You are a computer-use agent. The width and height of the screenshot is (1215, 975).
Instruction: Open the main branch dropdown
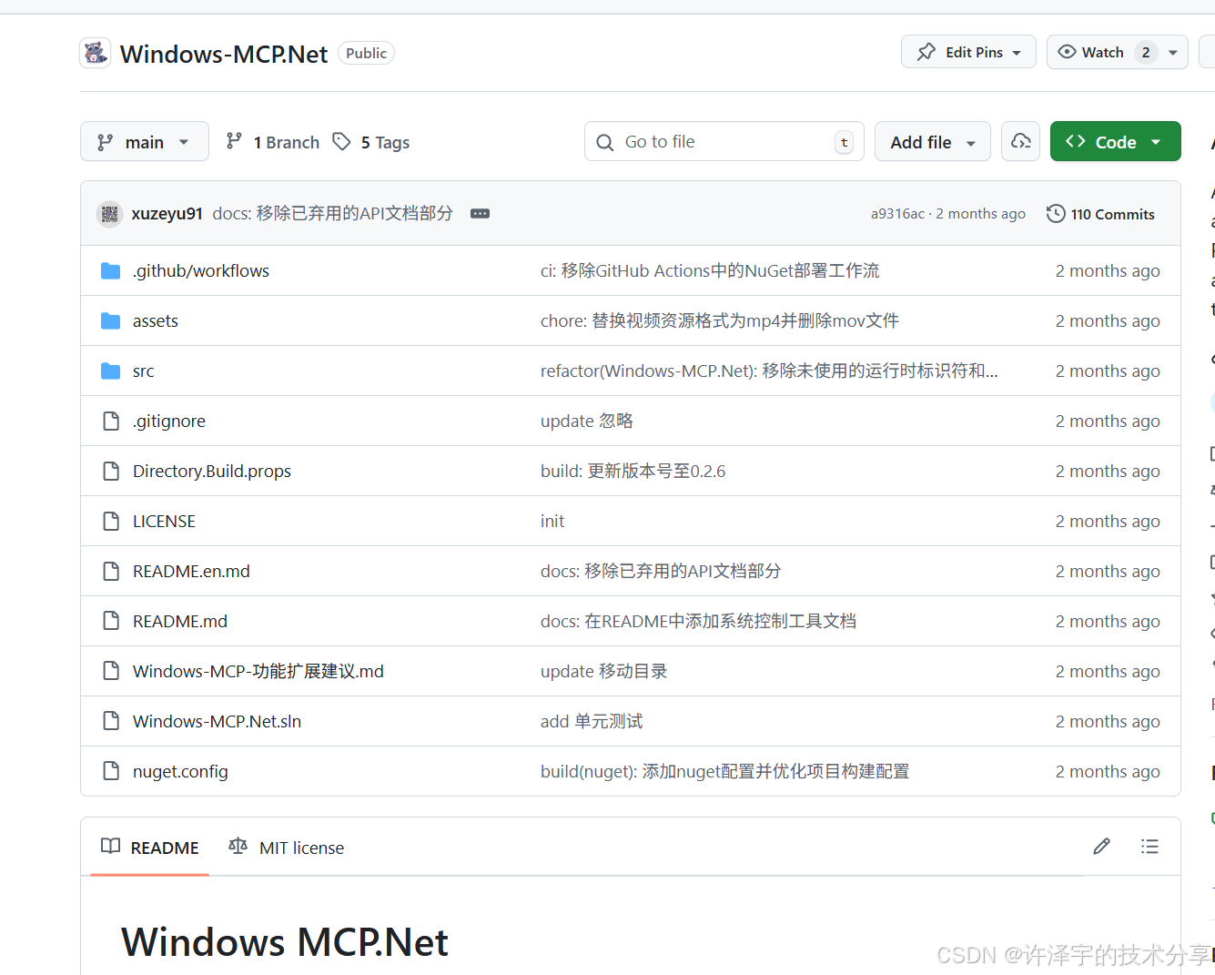[x=145, y=141]
